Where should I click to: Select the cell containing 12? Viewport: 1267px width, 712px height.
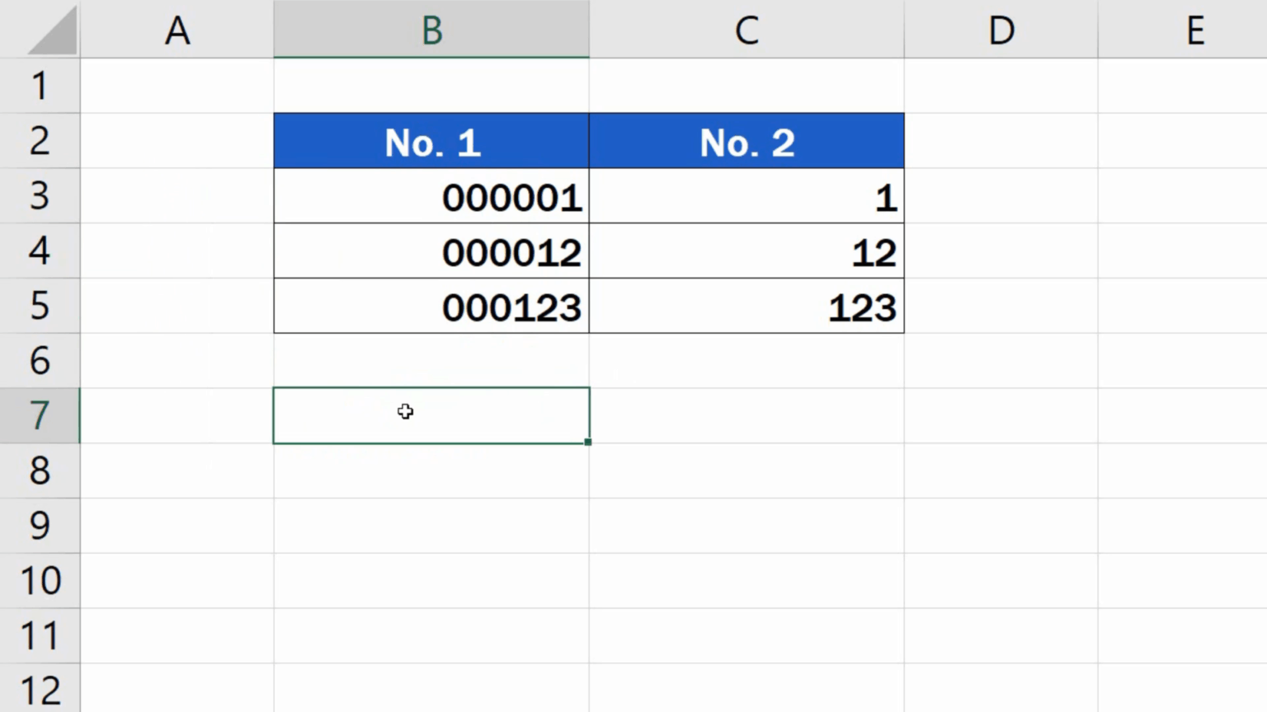(x=747, y=251)
